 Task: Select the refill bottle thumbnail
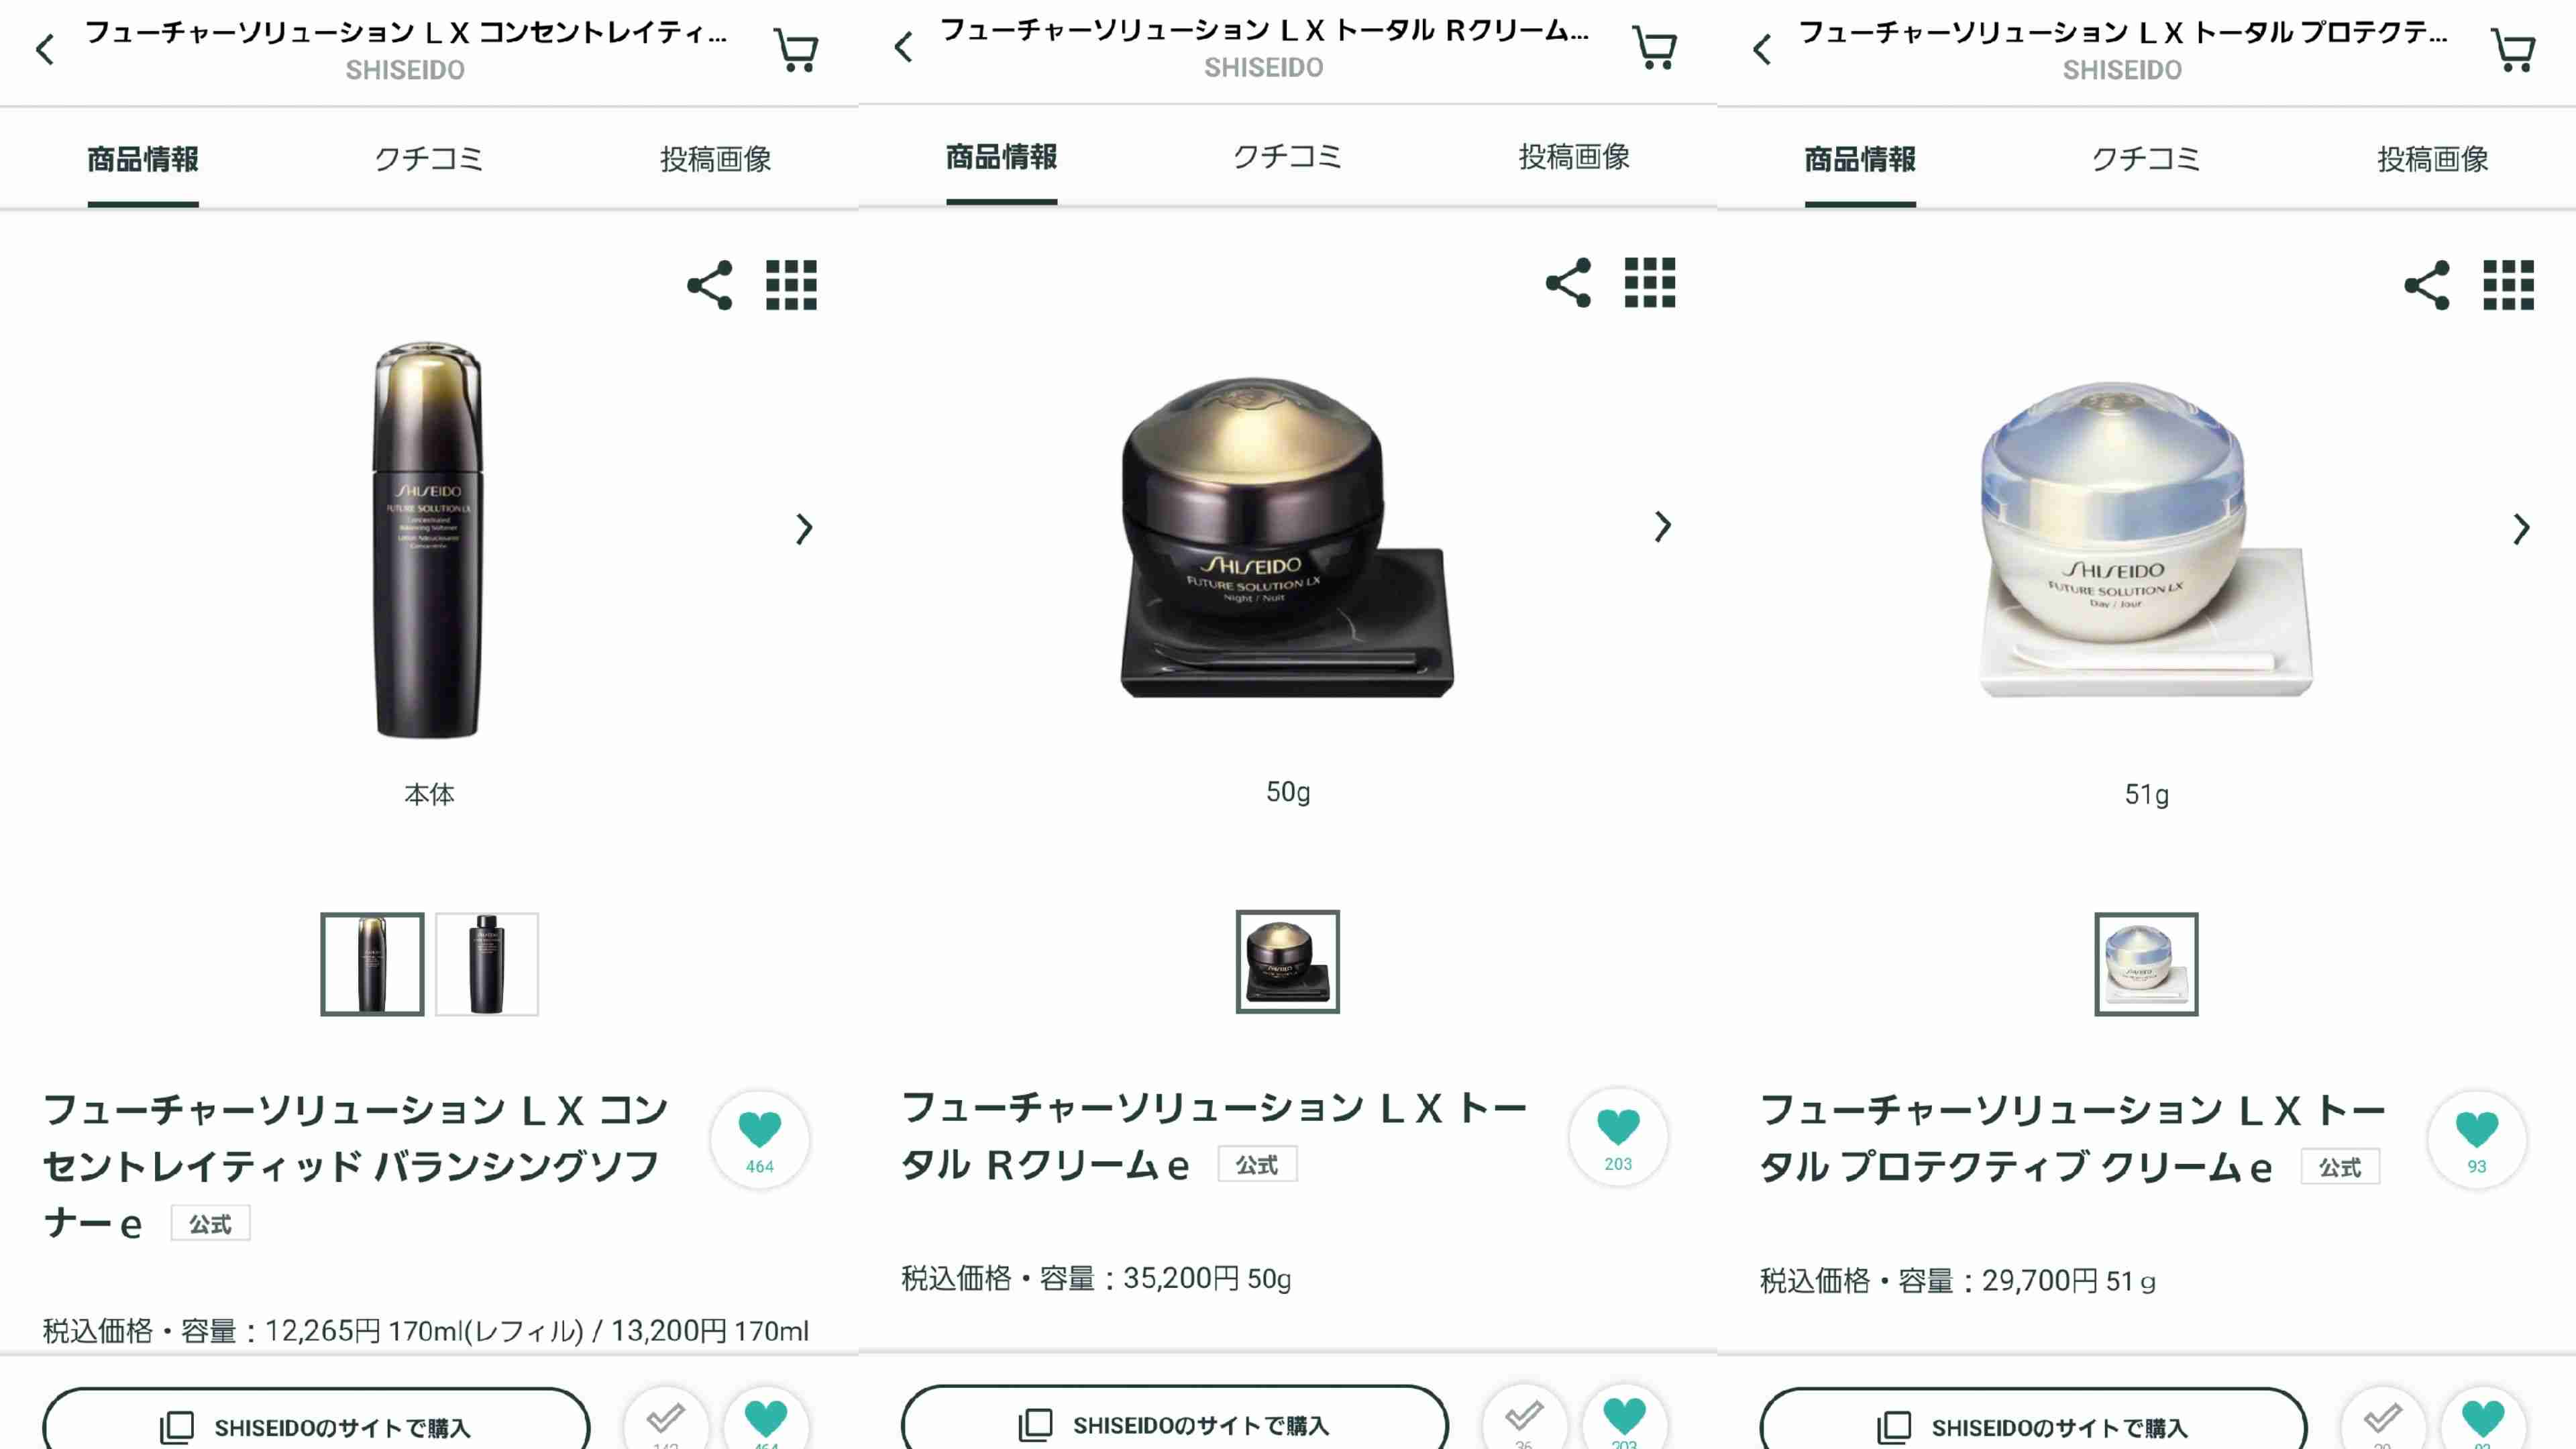click(x=487, y=964)
